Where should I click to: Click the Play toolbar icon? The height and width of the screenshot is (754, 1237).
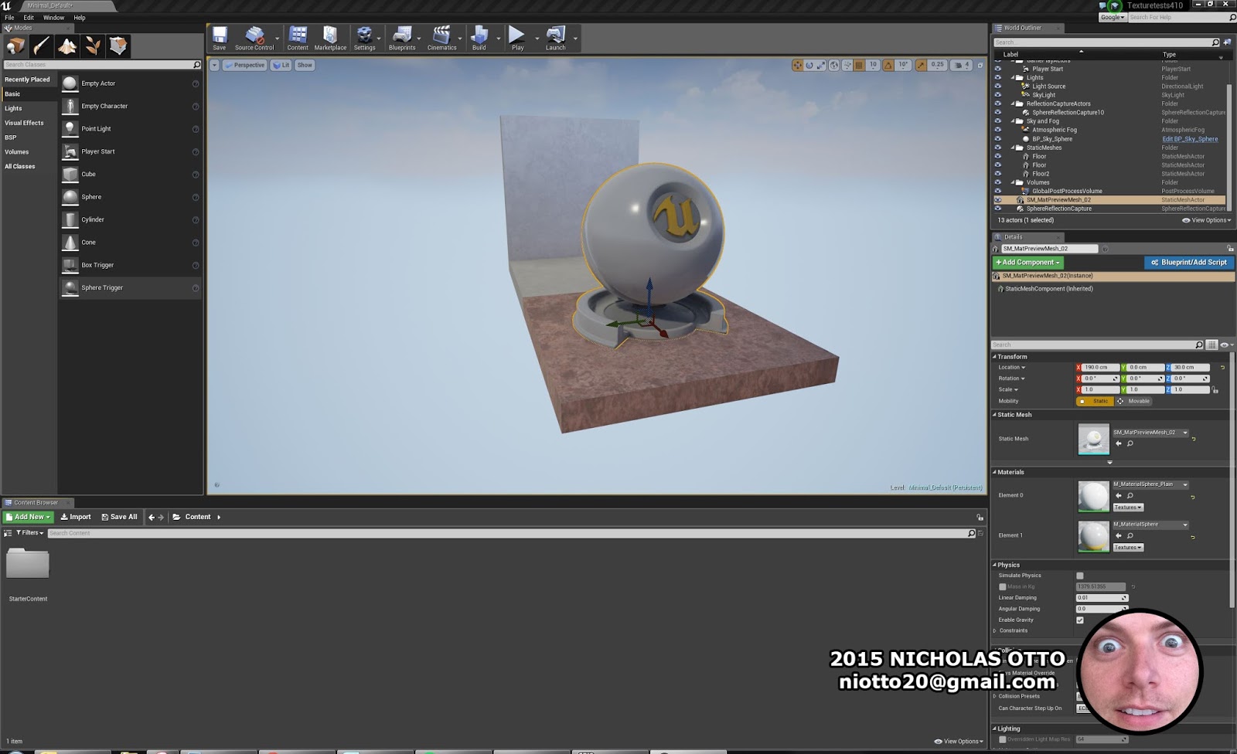(x=517, y=38)
